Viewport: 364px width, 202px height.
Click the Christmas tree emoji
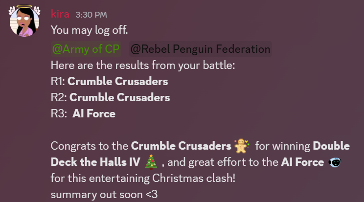[x=151, y=162]
